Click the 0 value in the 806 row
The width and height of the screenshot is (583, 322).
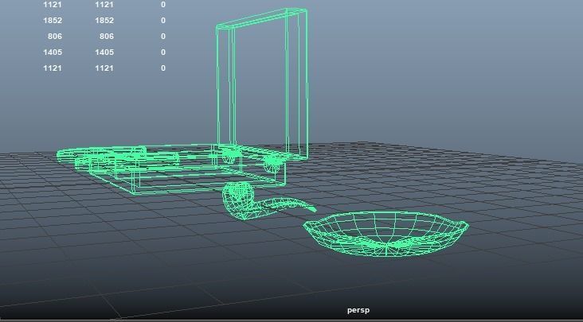point(163,37)
